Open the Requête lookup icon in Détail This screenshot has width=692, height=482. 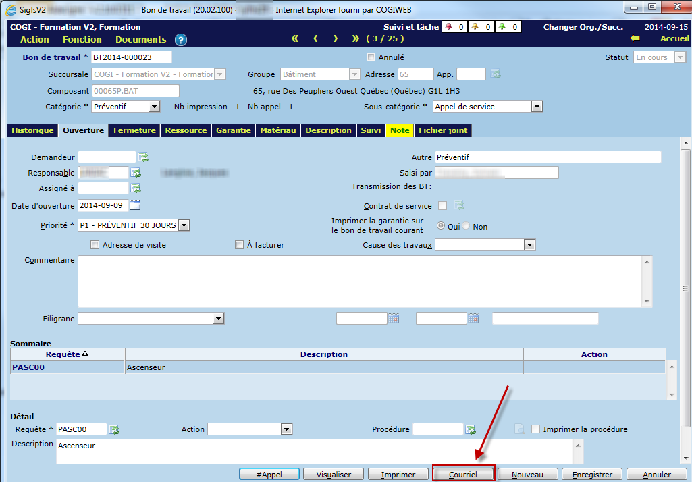point(115,429)
